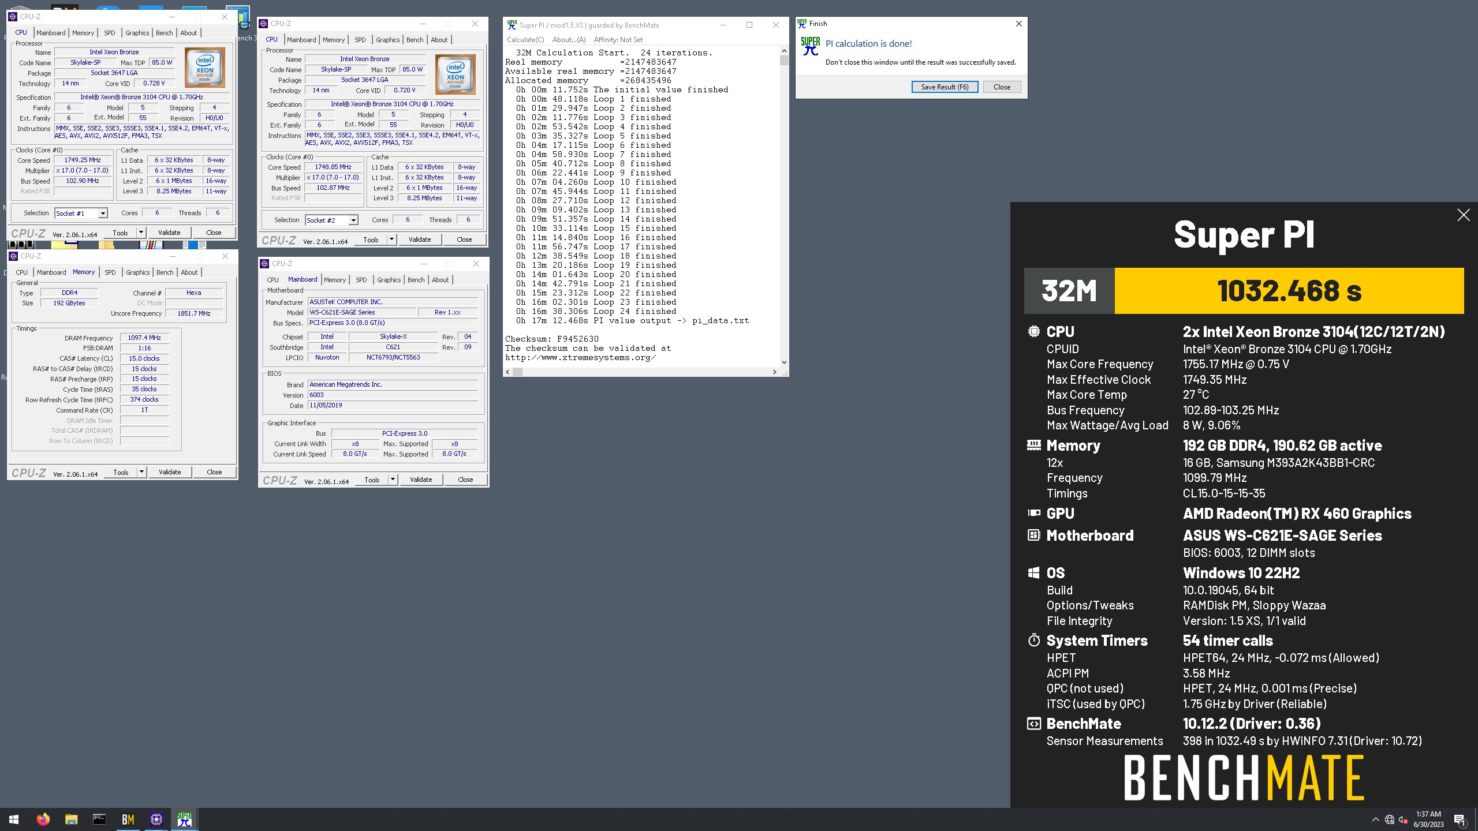The width and height of the screenshot is (1478, 831).
Task: Click the Core Speed value 1749.25 MHz
Action: click(x=83, y=160)
